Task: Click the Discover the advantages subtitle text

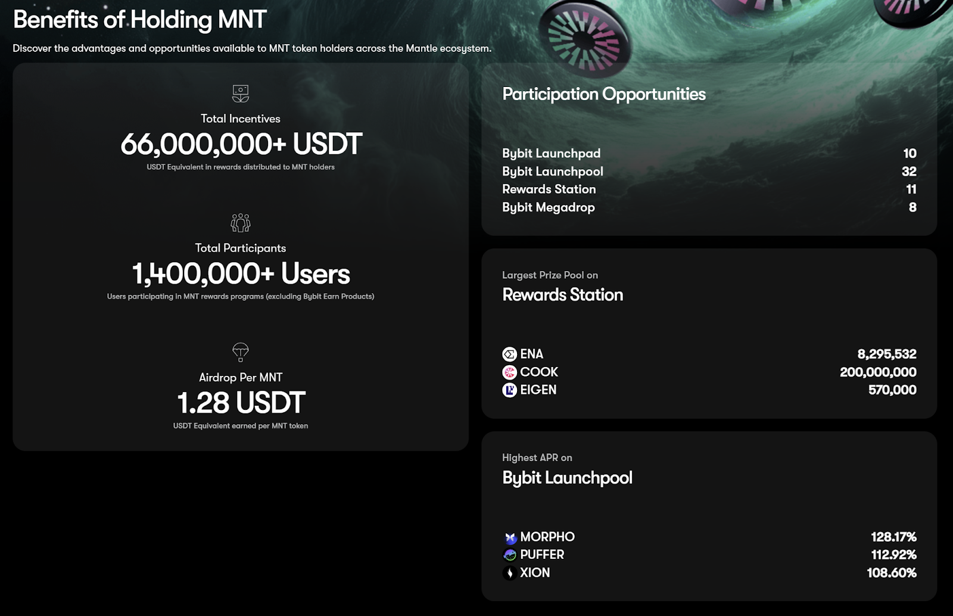Action: tap(252, 48)
